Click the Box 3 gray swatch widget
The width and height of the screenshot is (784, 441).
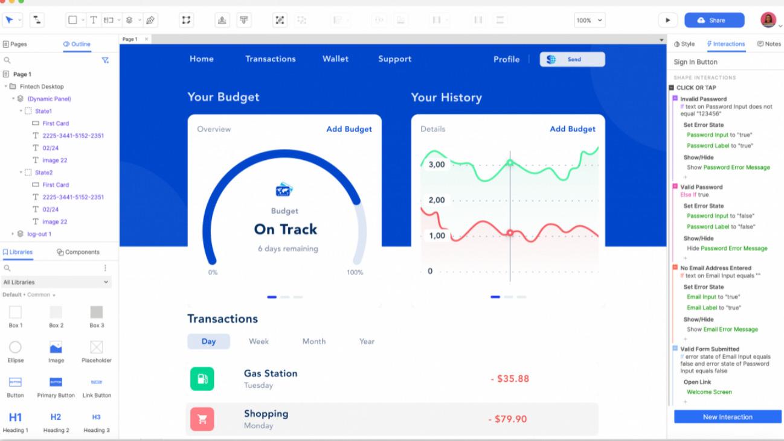click(x=97, y=312)
